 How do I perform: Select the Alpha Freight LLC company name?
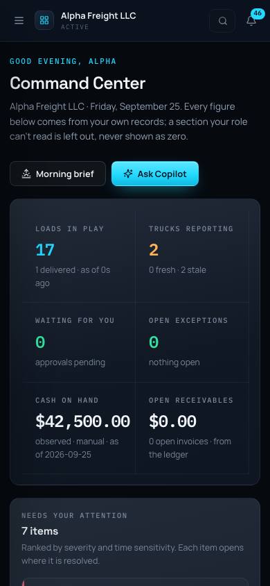click(x=98, y=16)
